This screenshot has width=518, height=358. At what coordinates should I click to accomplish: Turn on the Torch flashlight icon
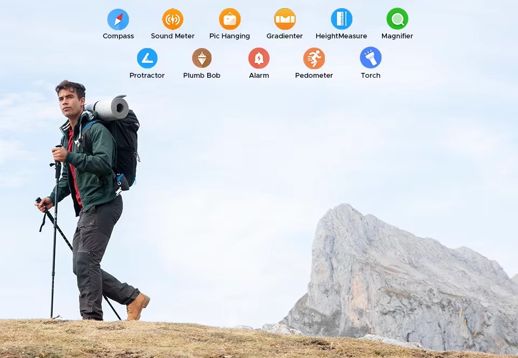[371, 58]
